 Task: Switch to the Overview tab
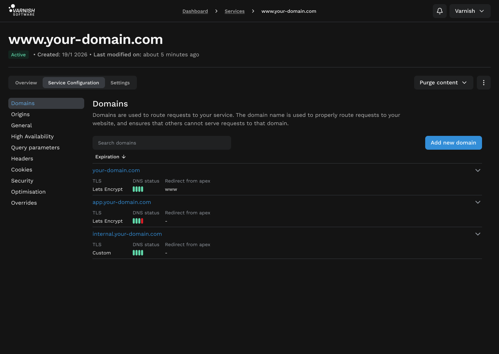(26, 83)
